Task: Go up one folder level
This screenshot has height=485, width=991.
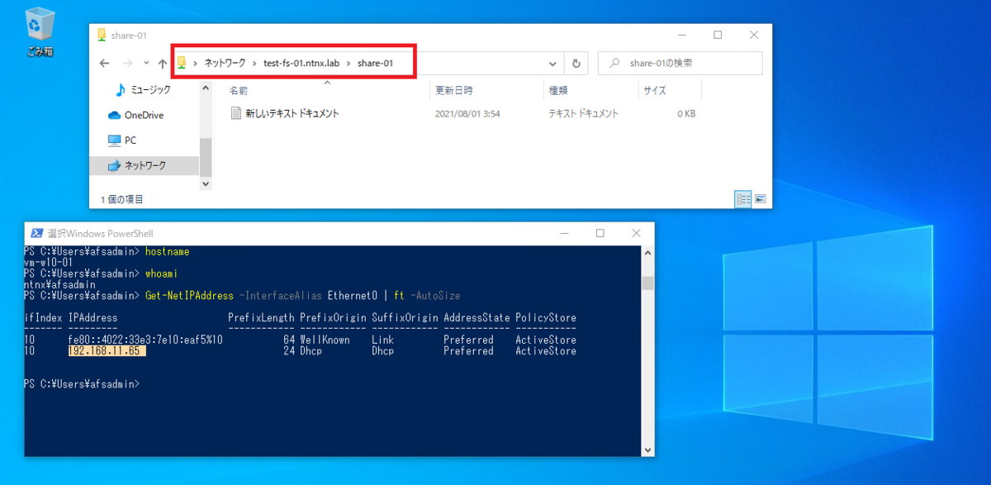Action: (162, 63)
